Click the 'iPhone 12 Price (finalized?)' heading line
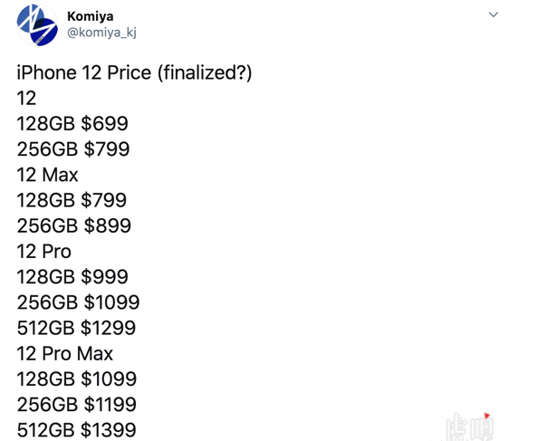Viewport: 557px width, 441px height. coord(134,72)
